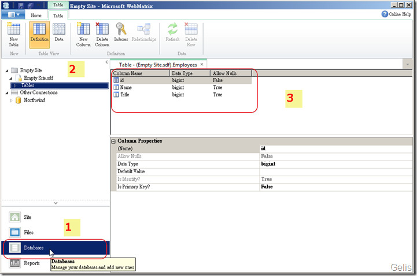Click Title row Allow Nulls True cell
Image resolution: width=417 pixels, height=276 pixels.
tap(217, 95)
